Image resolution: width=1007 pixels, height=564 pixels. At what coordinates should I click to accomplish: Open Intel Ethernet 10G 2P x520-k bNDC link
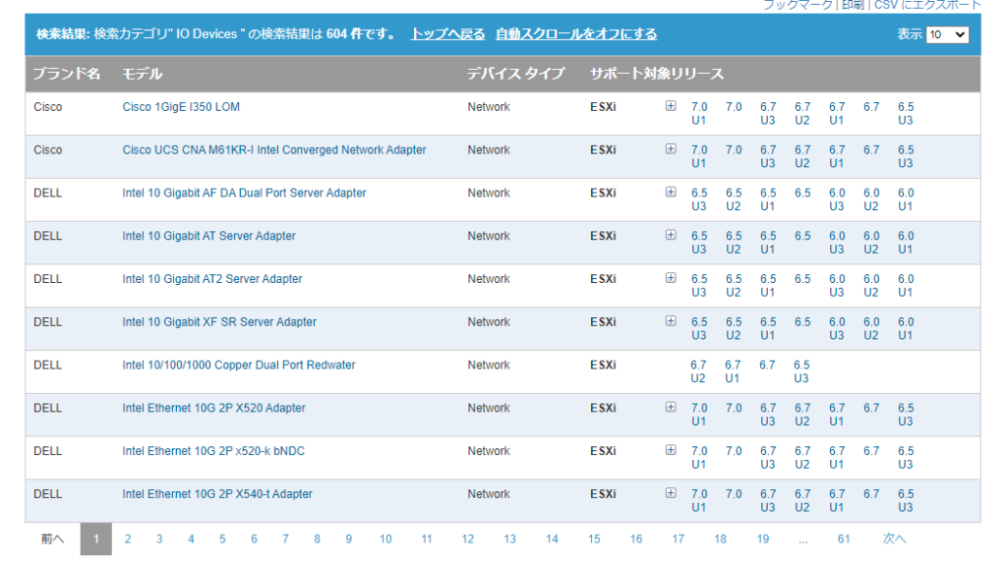[x=213, y=451]
